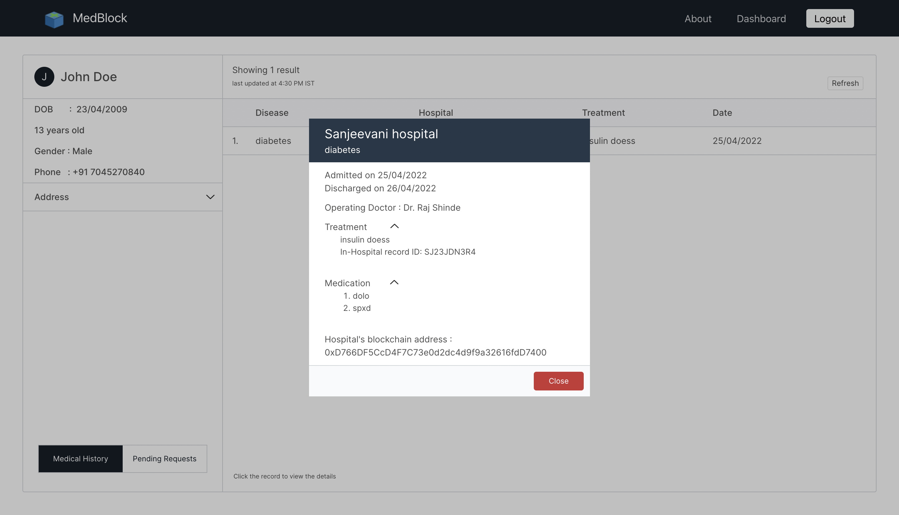Image resolution: width=899 pixels, height=515 pixels.
Task: Click the In-Hospital record ID text
Action: pos(407,252)
